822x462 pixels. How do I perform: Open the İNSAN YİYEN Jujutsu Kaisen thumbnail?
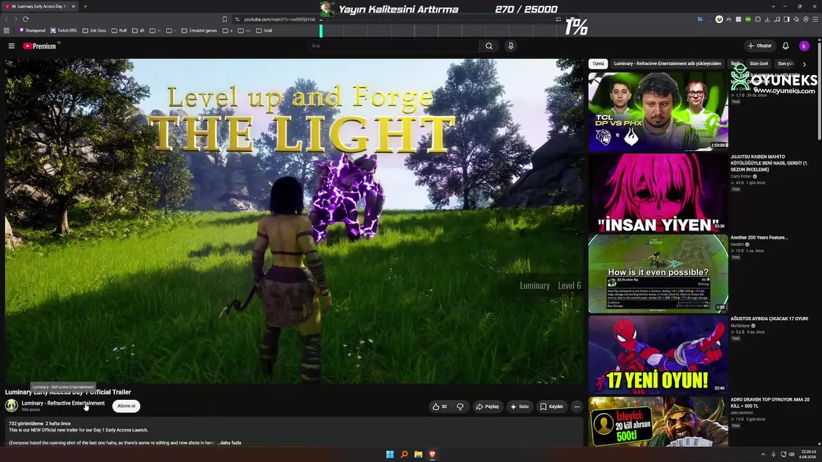pyautogui.click(x=658, y=192)
